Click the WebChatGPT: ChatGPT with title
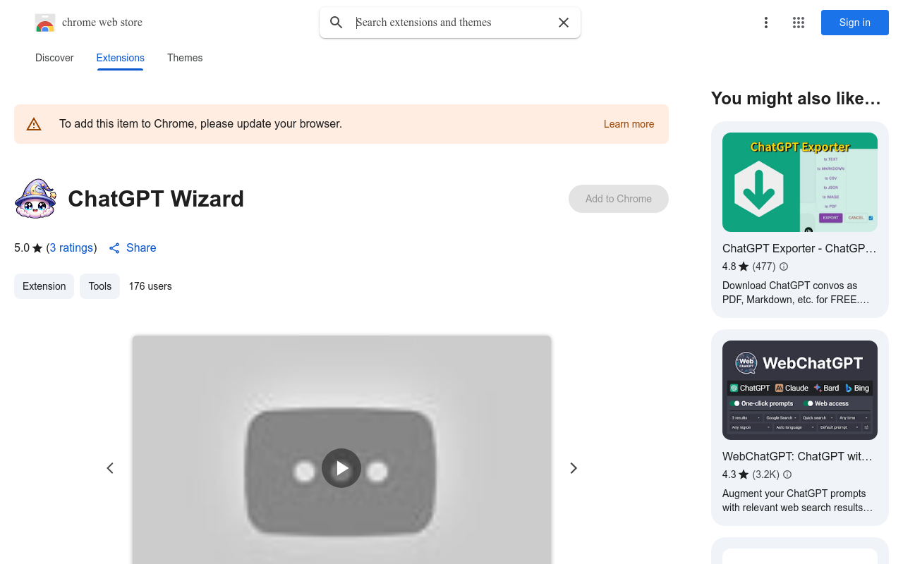 coord(797,456)
